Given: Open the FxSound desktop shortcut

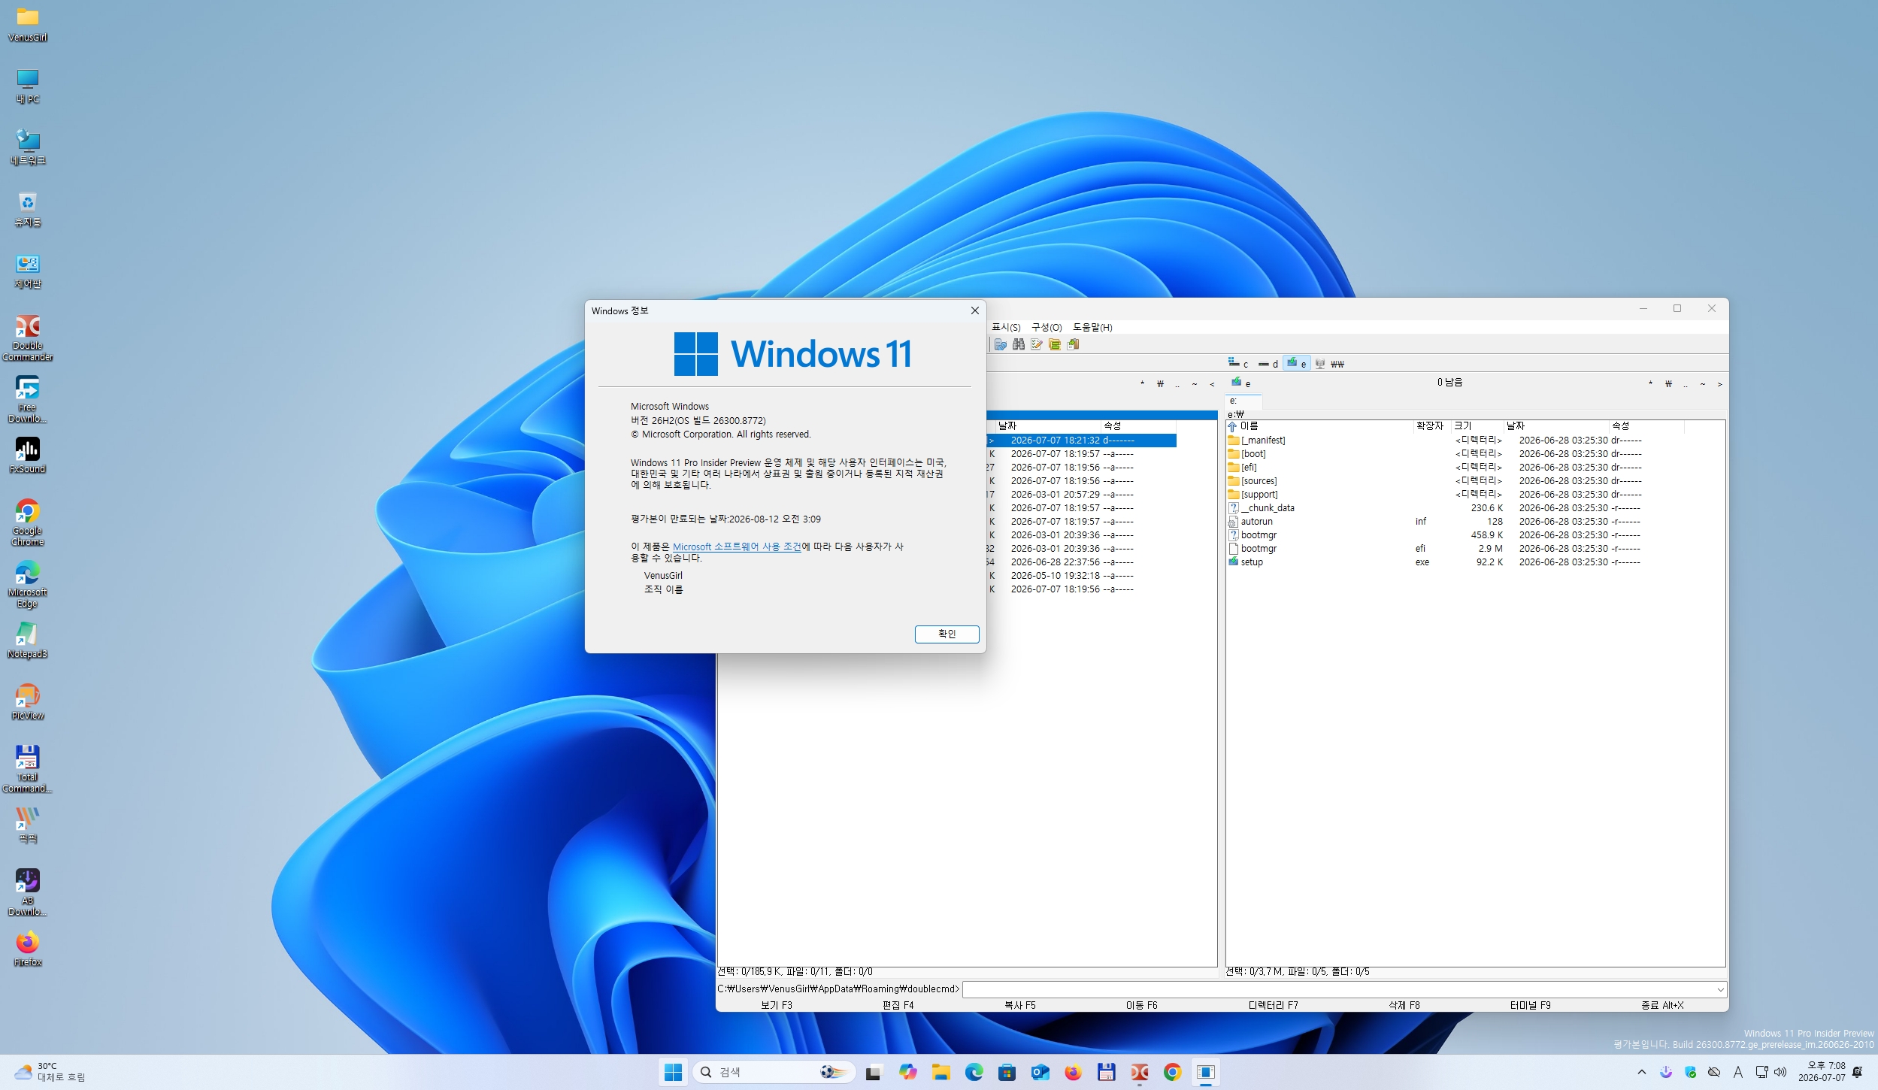Looking at the screenshot, I should [x=28, y=456].
